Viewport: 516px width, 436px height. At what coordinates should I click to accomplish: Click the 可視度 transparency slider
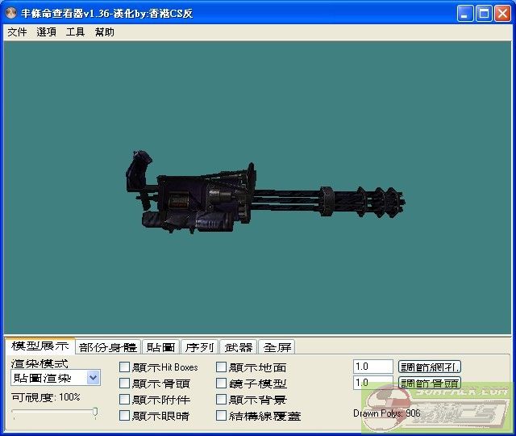(x=54, y=413)
